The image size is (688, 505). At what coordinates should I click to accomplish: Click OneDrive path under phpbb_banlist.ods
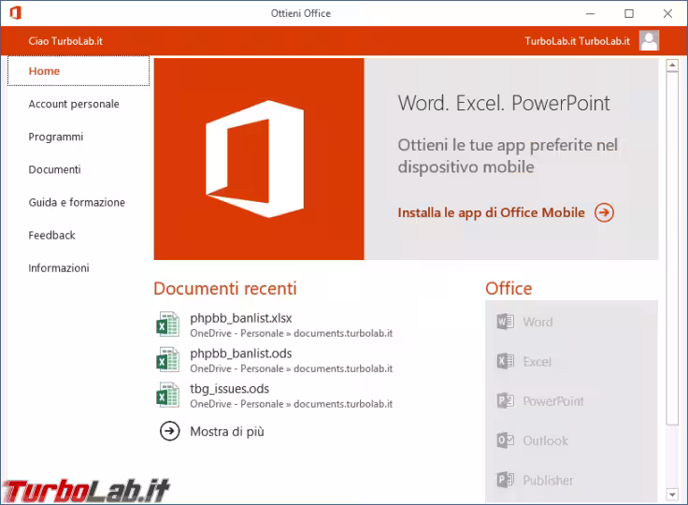point(292,368)
